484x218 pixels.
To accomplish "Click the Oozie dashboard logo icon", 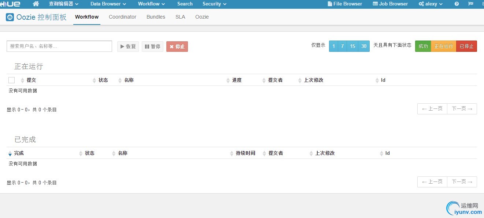I will pyautogui.click(x=10, y=17).
